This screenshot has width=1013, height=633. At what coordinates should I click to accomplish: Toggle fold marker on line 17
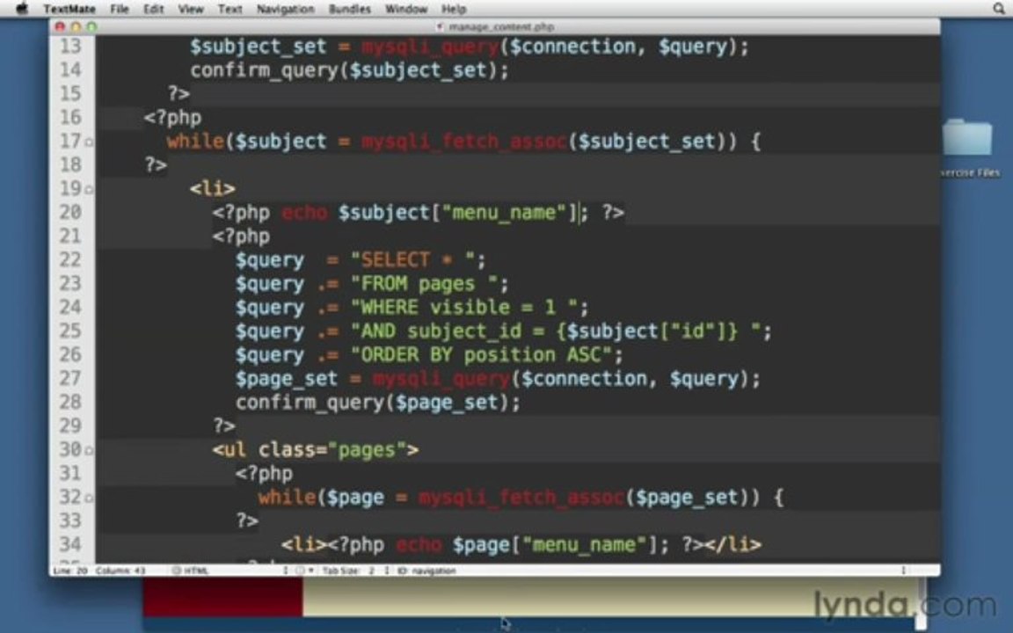(89, 142)
